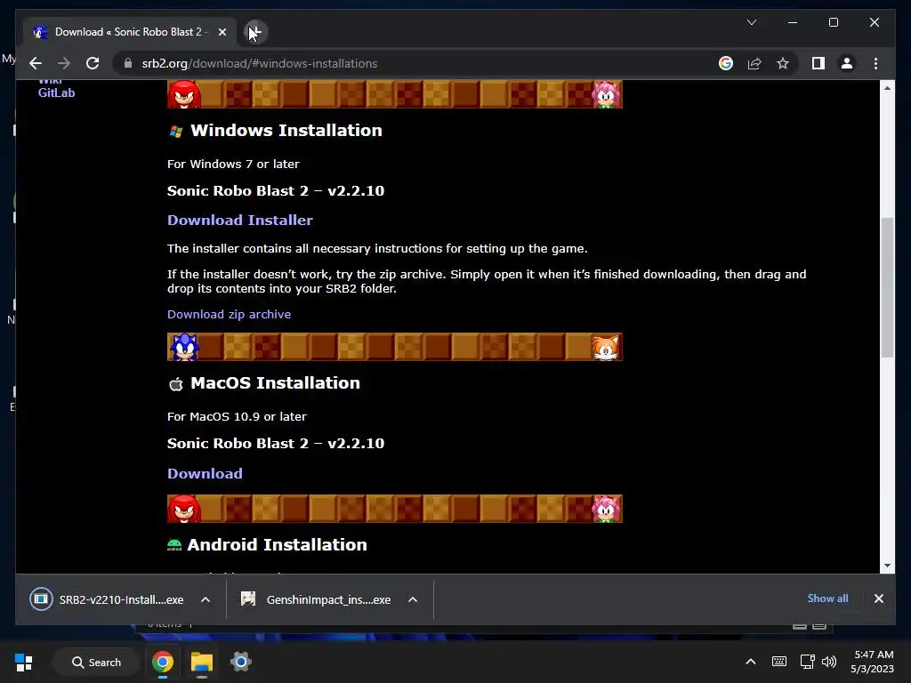Open Settings from the taskbar
The height and width of the screenshot is (683, 911).
tap(240, 662)
